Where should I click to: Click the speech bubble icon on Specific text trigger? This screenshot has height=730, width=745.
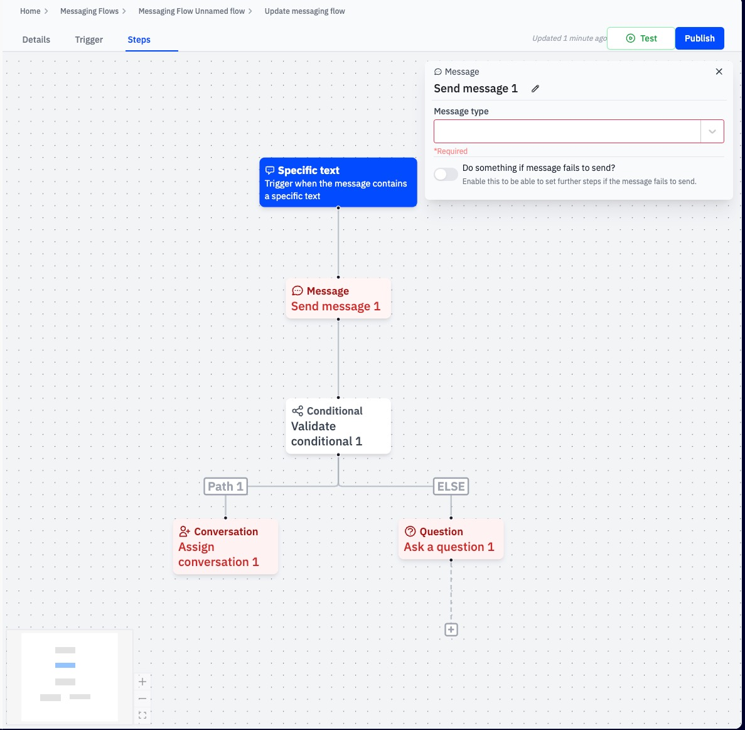pyautogui.click(x=270, y=170)
